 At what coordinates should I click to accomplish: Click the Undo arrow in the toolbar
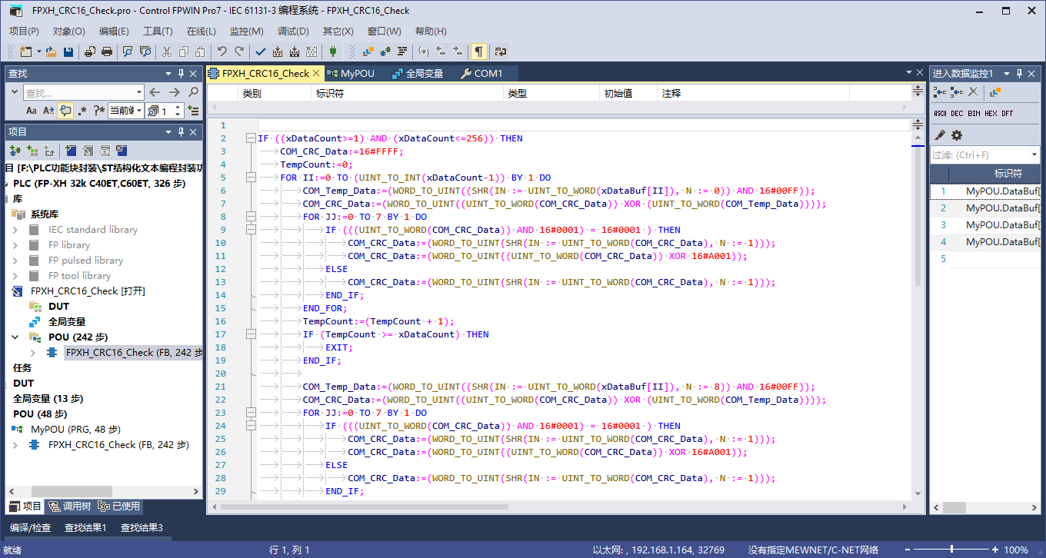[x=222, y=51]
